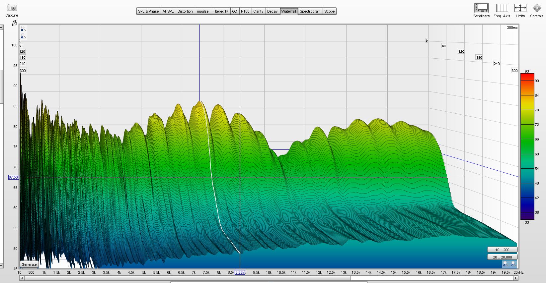Click the 300ms time span label
Image resolution: width=546 pixels, height=283 pixels.
click(x=512, y=28)
